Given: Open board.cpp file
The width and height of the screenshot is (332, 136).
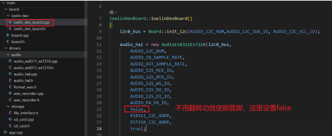Looking at the screenshot, I should point(20,35).
